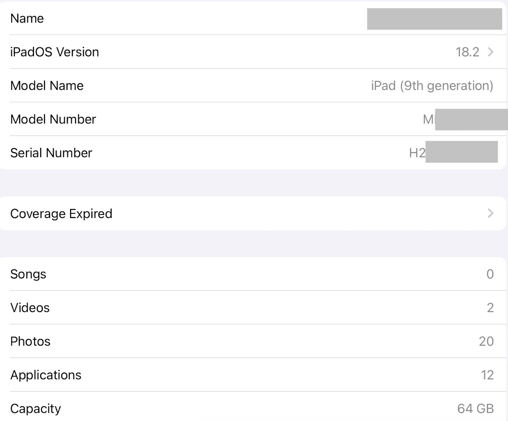Click the Photos count of 20
This screenshot has width=508, height=421.
pyautogui.click(x=486, y=341)
